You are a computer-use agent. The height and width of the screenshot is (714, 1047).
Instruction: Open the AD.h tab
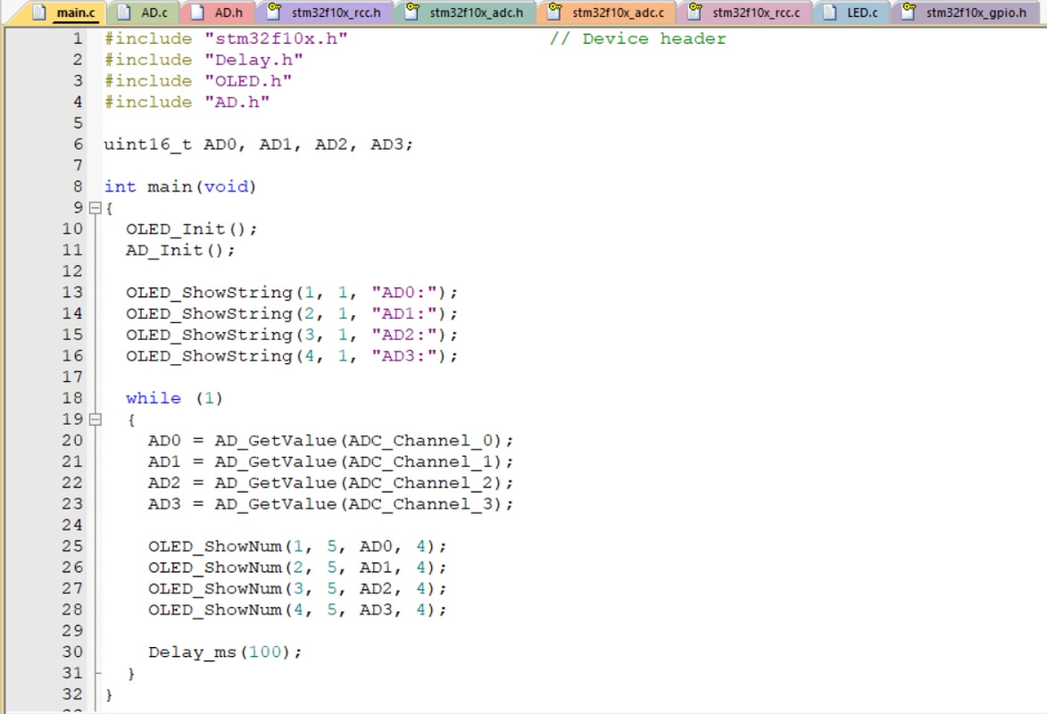pyautogui.click(x=219, y=12)
